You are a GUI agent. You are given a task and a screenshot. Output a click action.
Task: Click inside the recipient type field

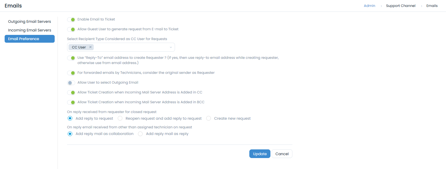(x=130, y=47)
